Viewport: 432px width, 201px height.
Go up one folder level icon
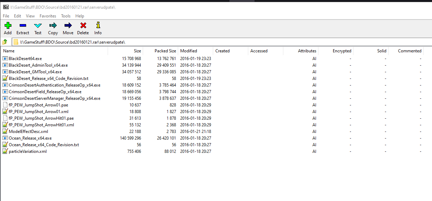point(5,42)
